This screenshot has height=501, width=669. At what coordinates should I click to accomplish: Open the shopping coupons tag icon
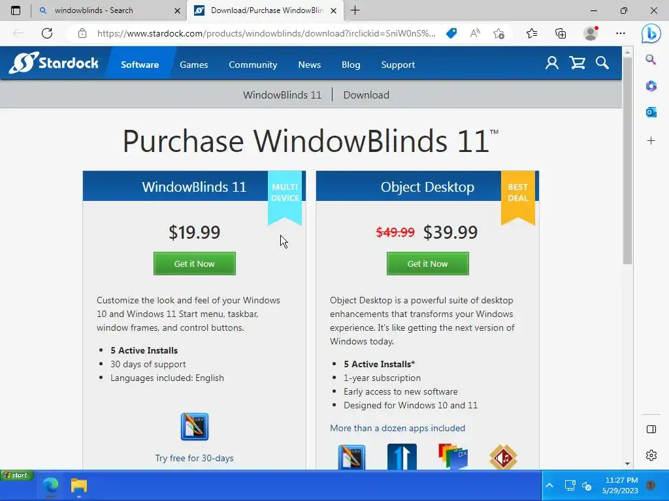click(451, 33)
